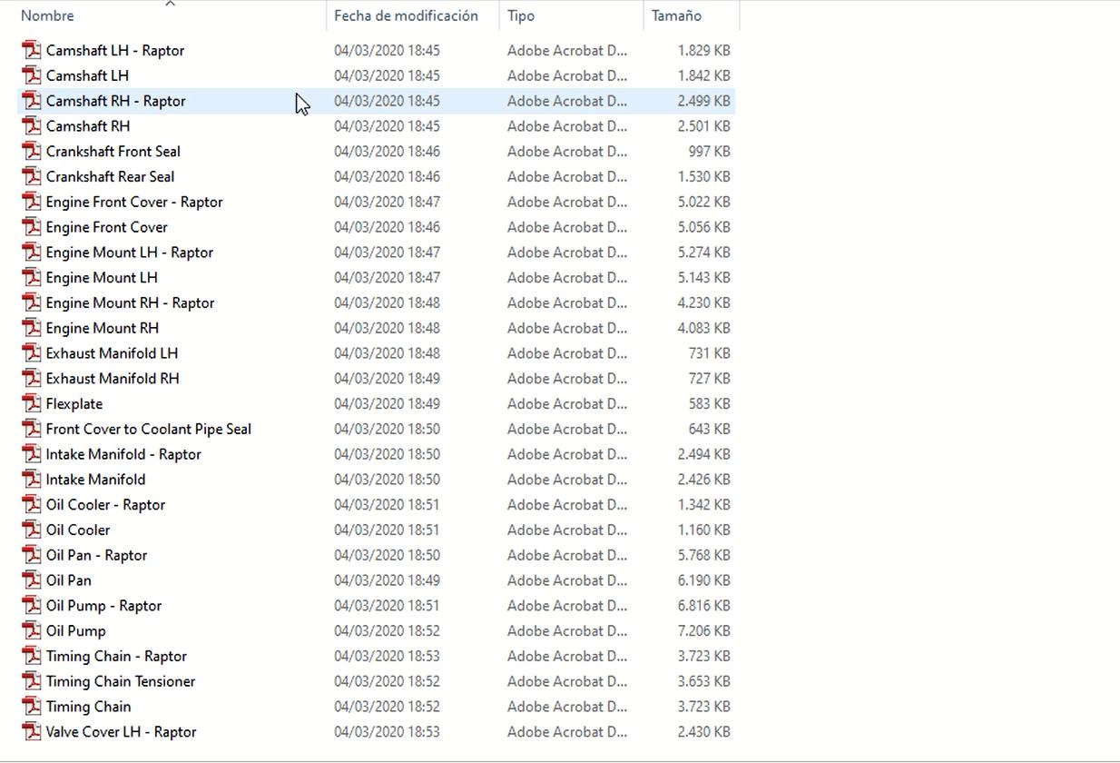Image resolution: width=1120 pixels, height=763 pixels.
Task: Sort by Tamaño column header
Action: (x=676, y=15)
